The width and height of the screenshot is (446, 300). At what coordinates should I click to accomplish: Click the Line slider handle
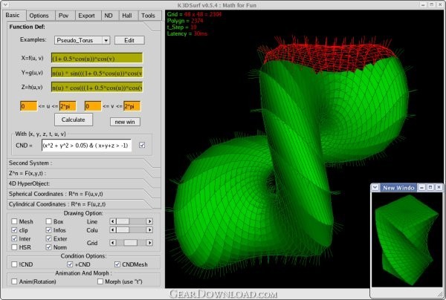[123, 221]
